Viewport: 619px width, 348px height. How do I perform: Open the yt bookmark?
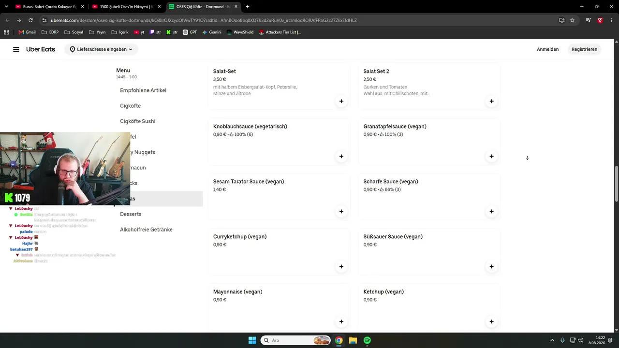click(139, 32)
